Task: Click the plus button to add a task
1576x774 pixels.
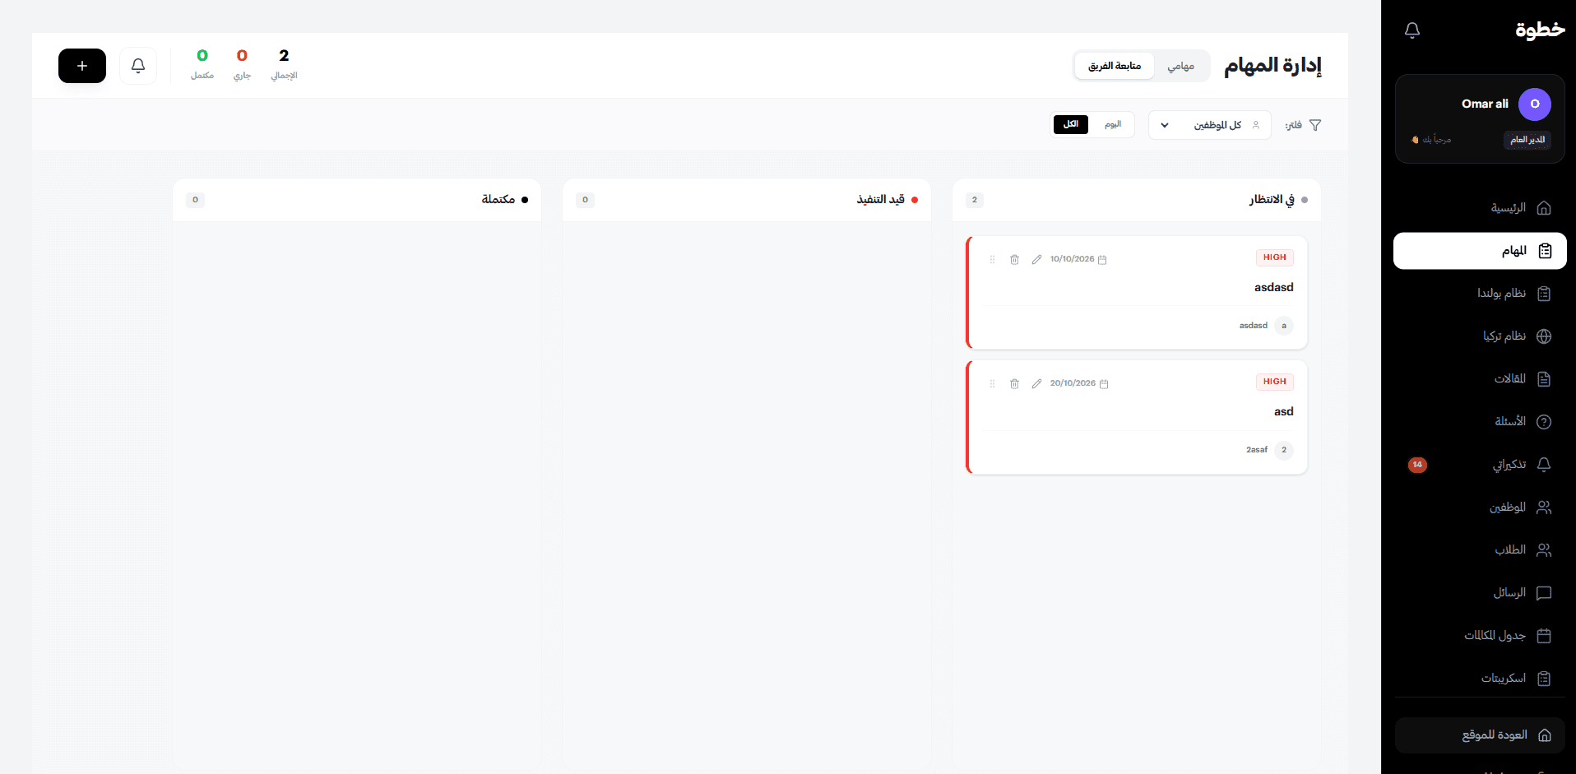Action: [x=81, y=66]
